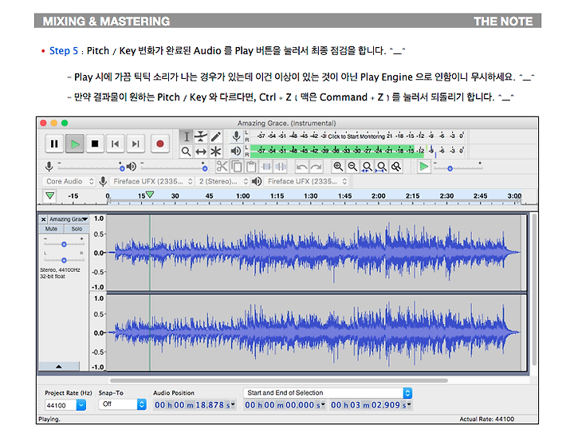Click Play-at-Speed green arrow
This screenshot has width=574, height=433.
(x=423, y=167)
